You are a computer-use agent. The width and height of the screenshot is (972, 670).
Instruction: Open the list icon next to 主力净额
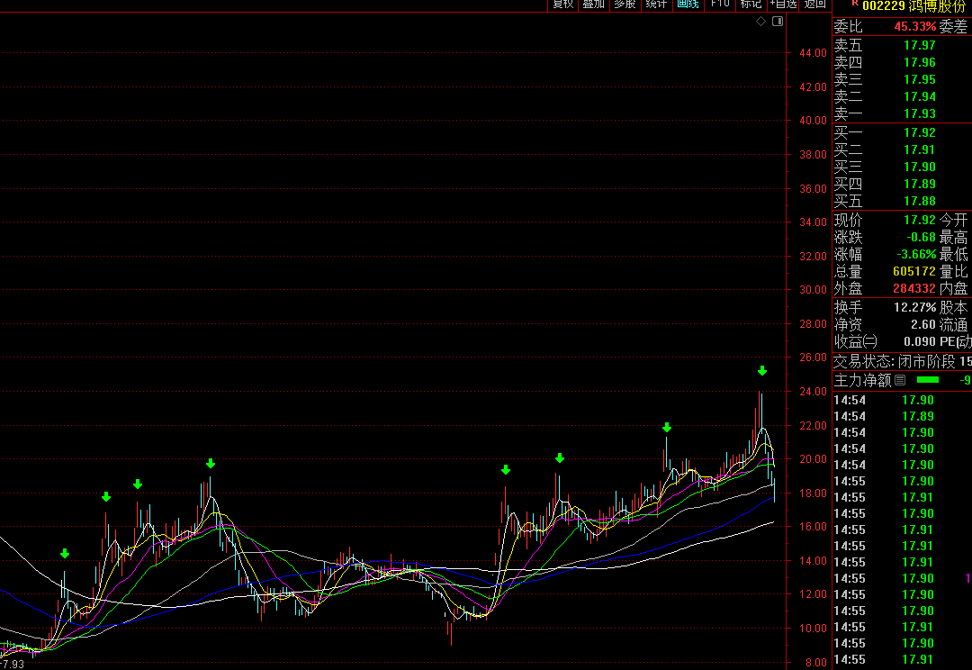click(901, 380)
